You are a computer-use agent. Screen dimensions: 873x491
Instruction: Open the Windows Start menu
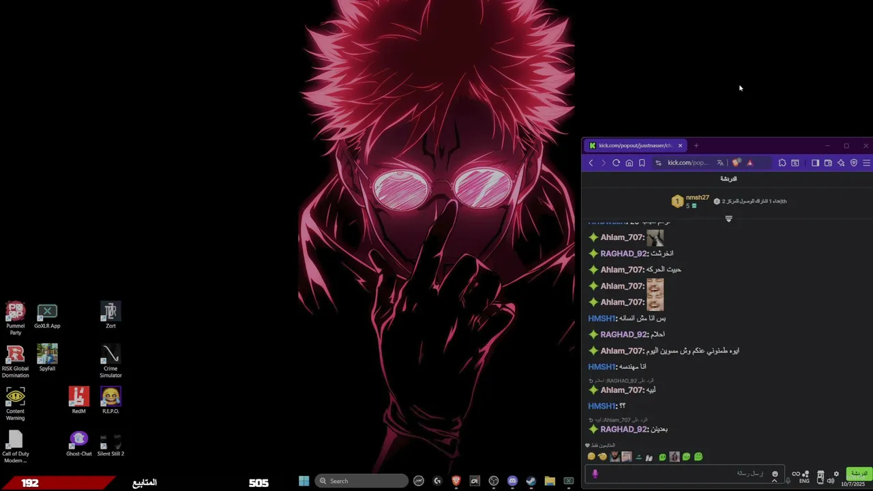coord(304,481)
